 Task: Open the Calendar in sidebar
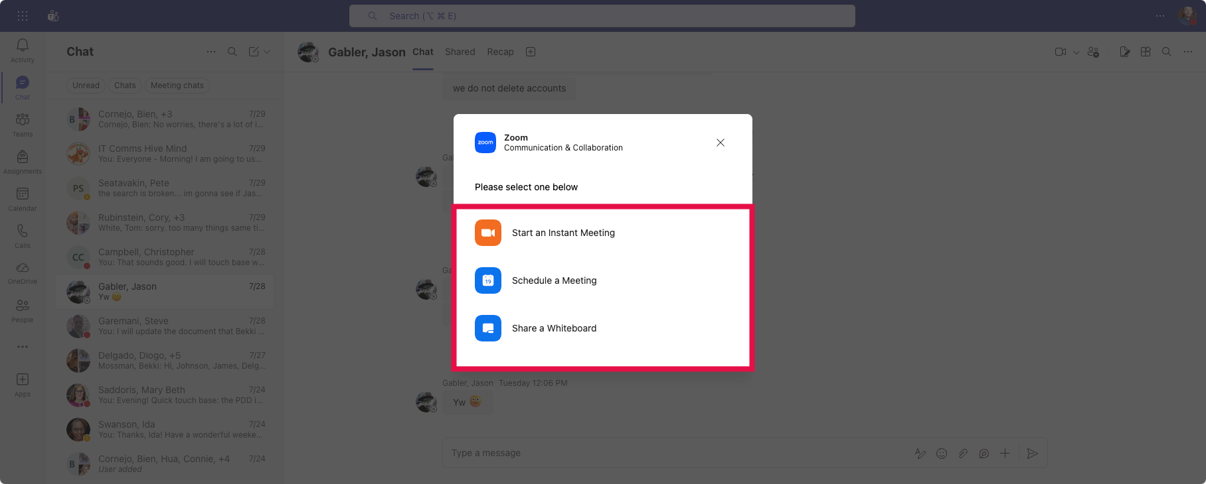23,199
